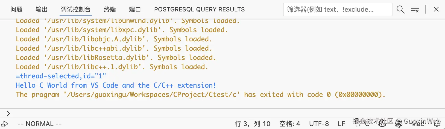Change indentation via 空格: 4
The height and width of the screenshot is (129, 445).
pos(289,124)
